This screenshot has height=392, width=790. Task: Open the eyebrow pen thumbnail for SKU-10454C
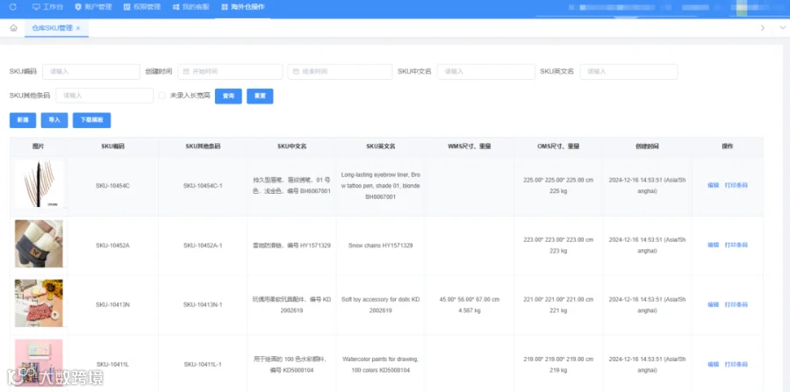[x=39, y=183]
